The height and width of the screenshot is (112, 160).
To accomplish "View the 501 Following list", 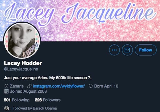I will click(x=17, y=100).
